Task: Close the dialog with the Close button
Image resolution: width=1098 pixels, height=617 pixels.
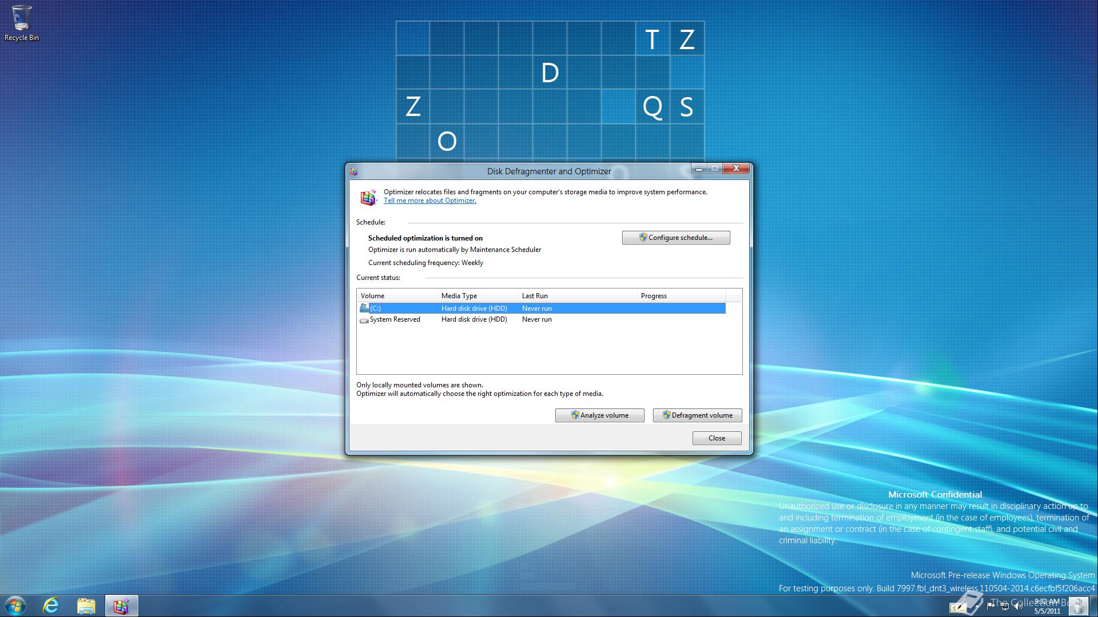Action: (x=717, y=438)
